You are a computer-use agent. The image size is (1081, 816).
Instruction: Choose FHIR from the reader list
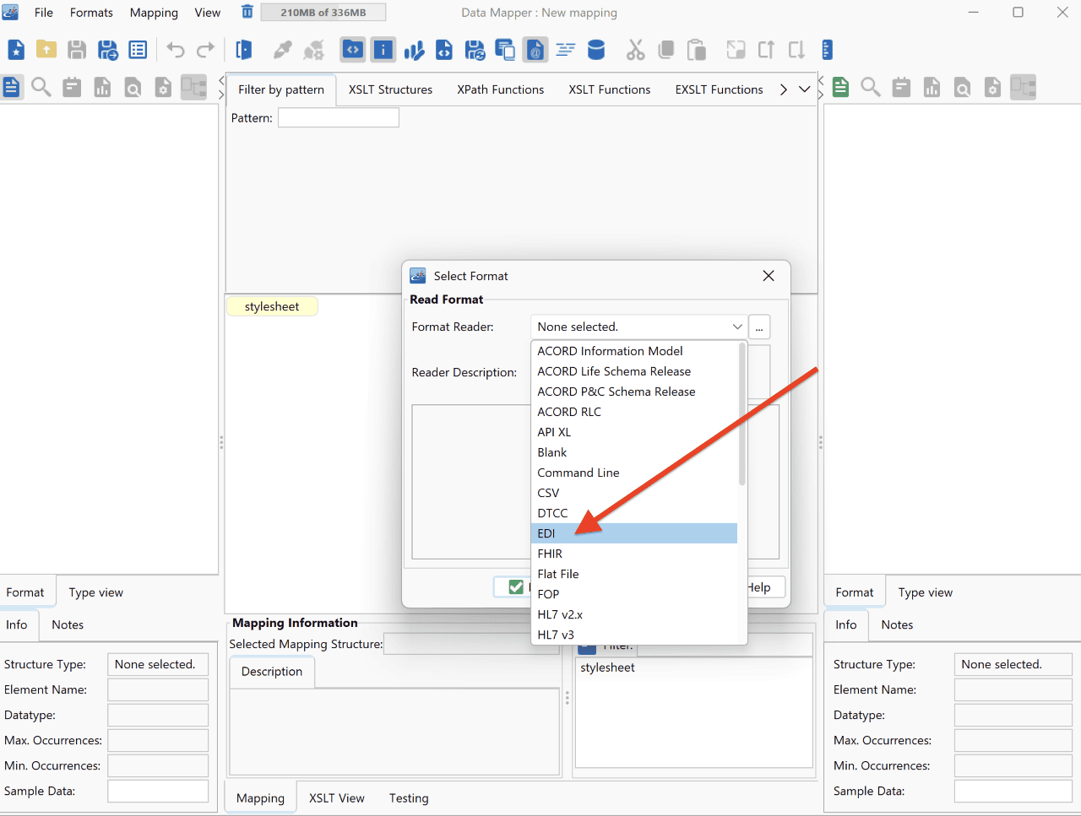tap(634, 554)
